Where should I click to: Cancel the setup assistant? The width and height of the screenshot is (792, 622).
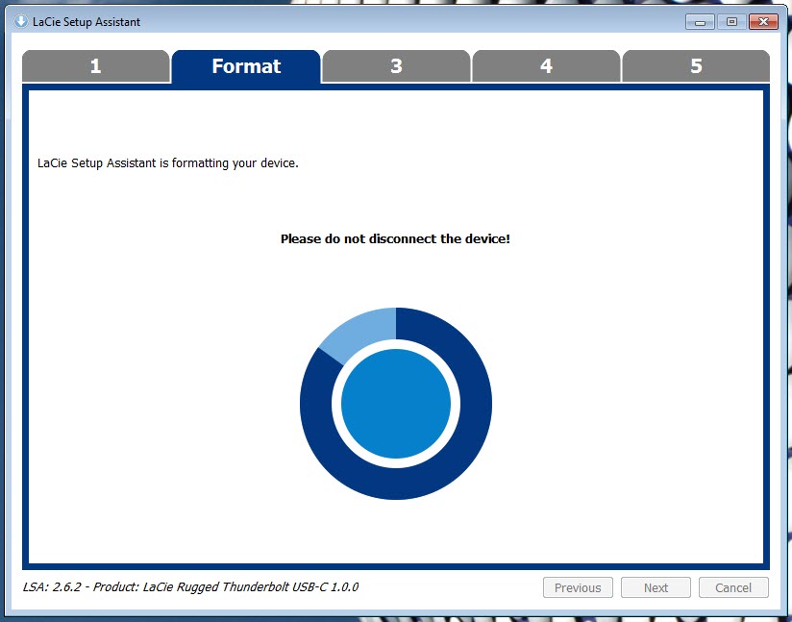click(733, 587)
